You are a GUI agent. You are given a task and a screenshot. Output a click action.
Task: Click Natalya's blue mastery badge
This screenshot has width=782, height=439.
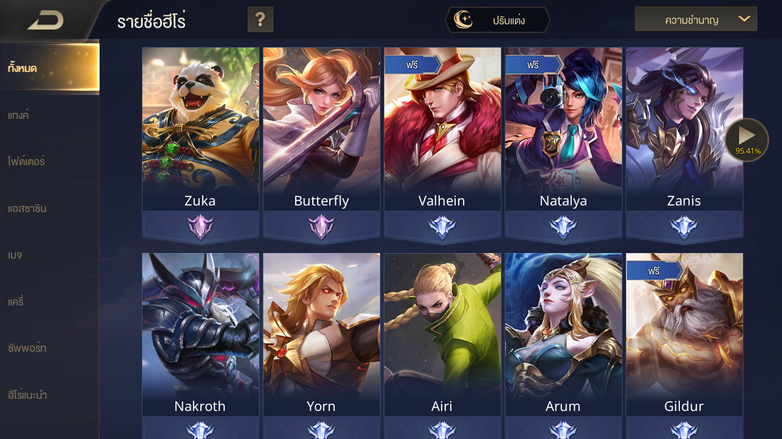tap(563, 227)
